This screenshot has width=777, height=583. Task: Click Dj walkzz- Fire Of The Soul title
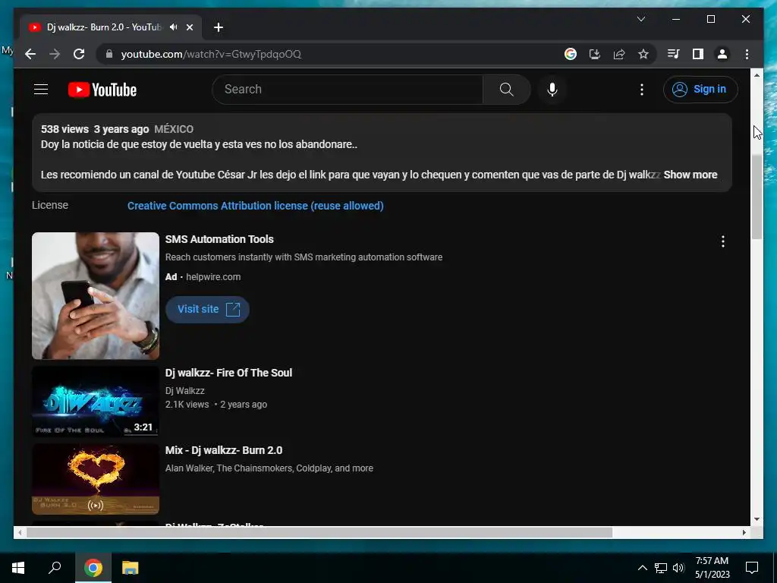(x=228, y=373)
